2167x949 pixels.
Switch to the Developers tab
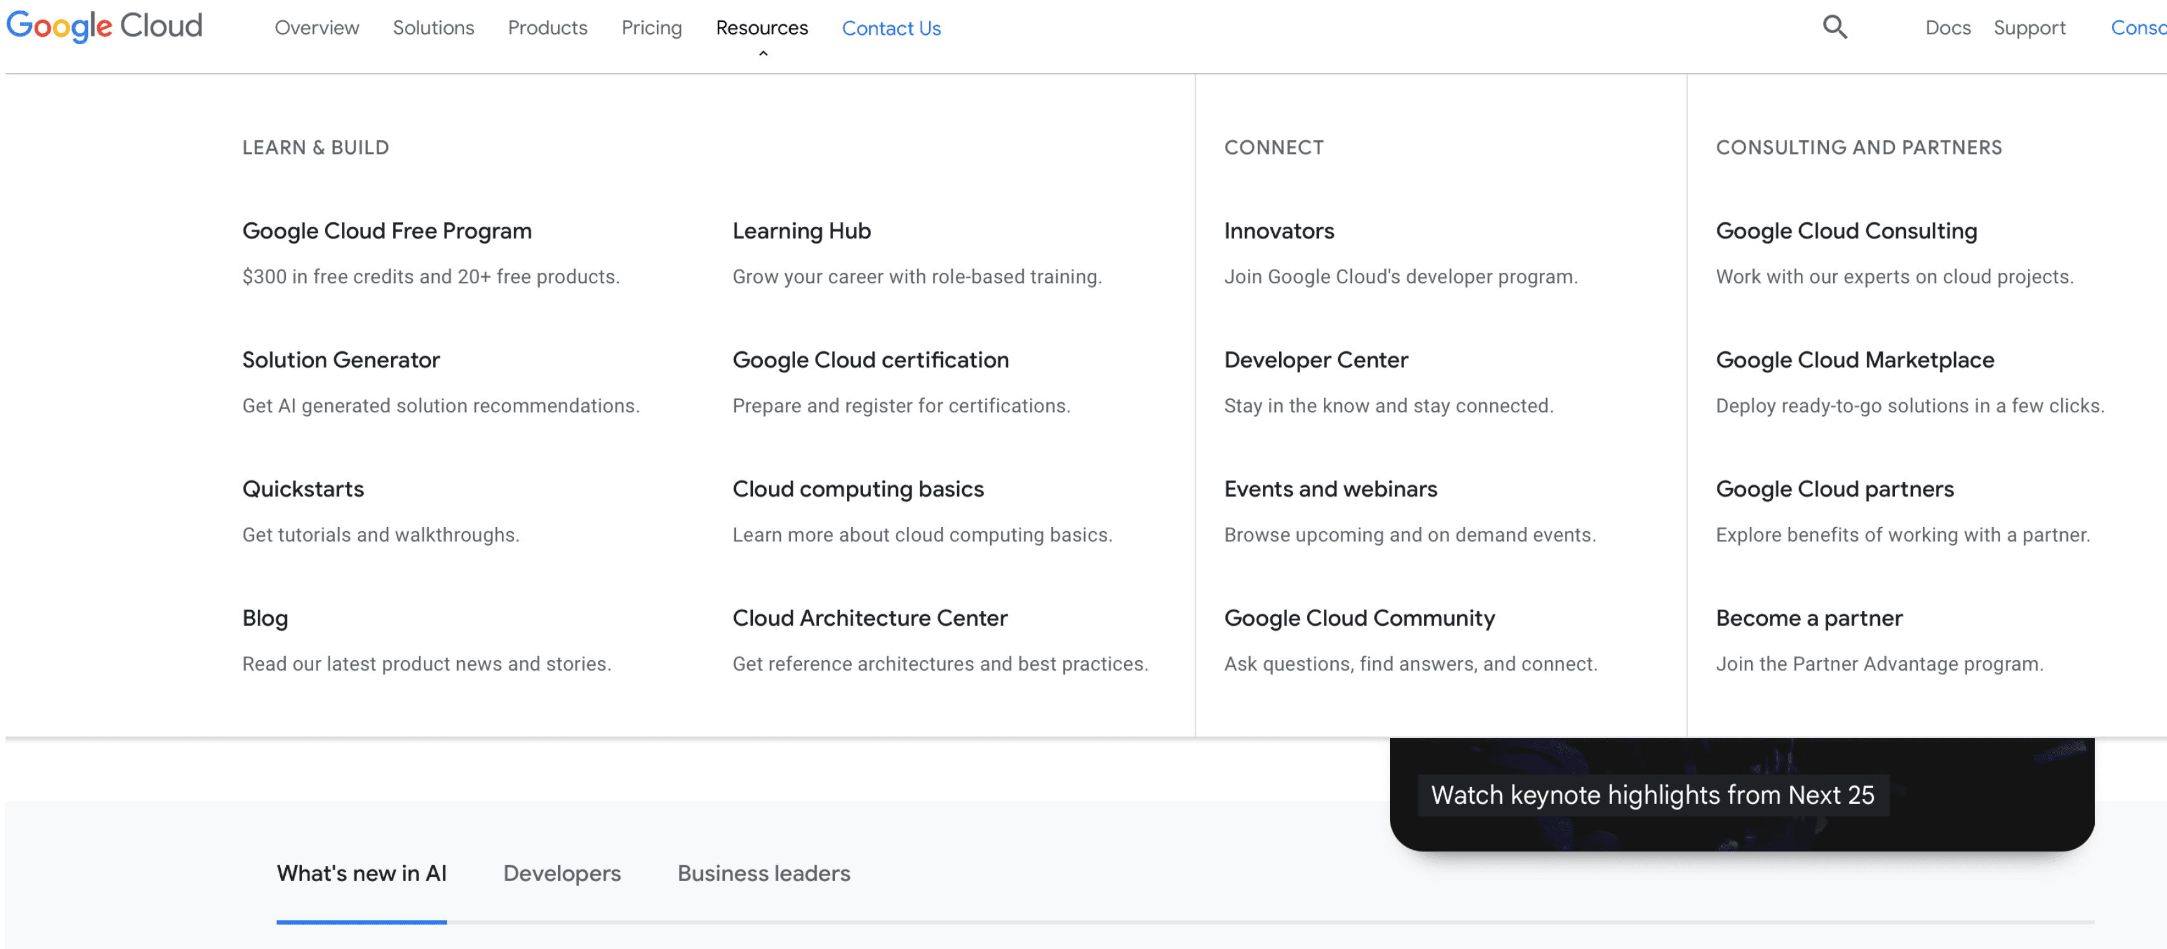[x=561, y=873]
